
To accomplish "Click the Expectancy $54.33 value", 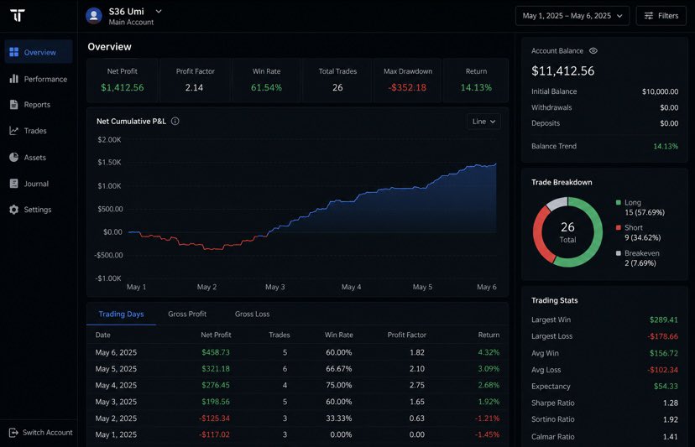I will click(666, 387).
